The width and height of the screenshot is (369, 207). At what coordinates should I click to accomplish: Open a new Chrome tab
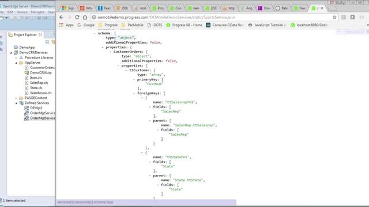(x=332, y=9)
